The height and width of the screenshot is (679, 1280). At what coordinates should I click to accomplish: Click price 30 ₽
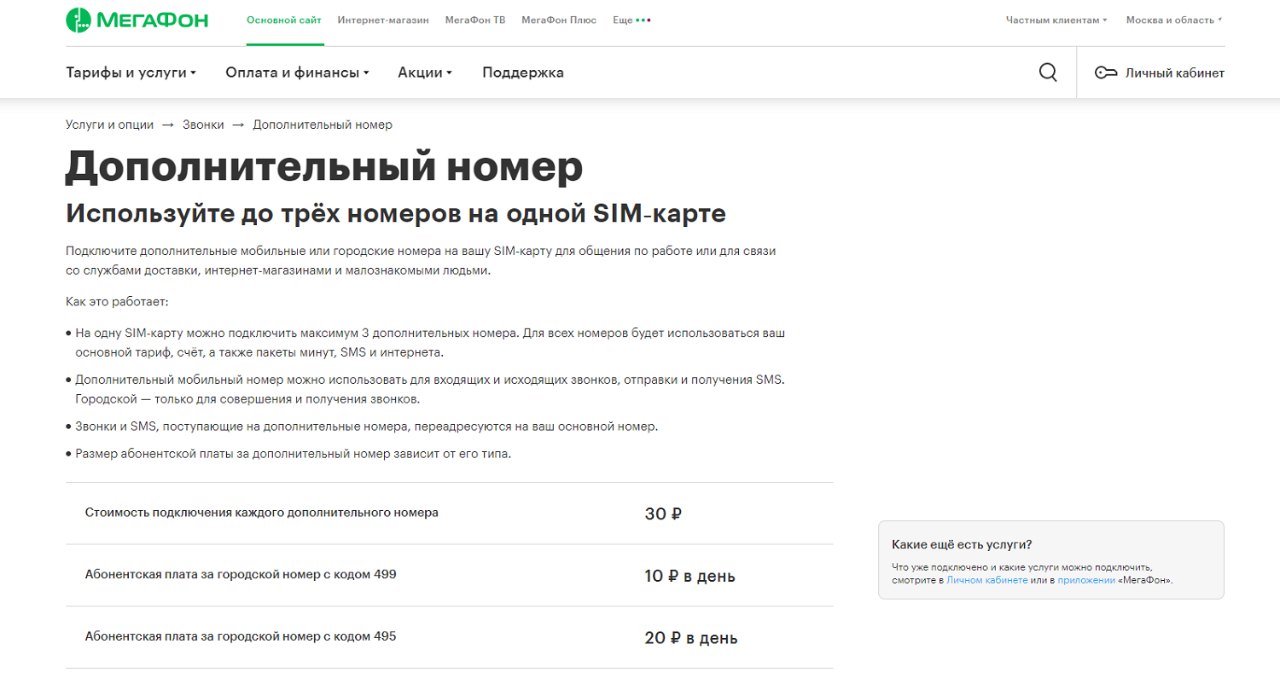[x=664, y=514]
